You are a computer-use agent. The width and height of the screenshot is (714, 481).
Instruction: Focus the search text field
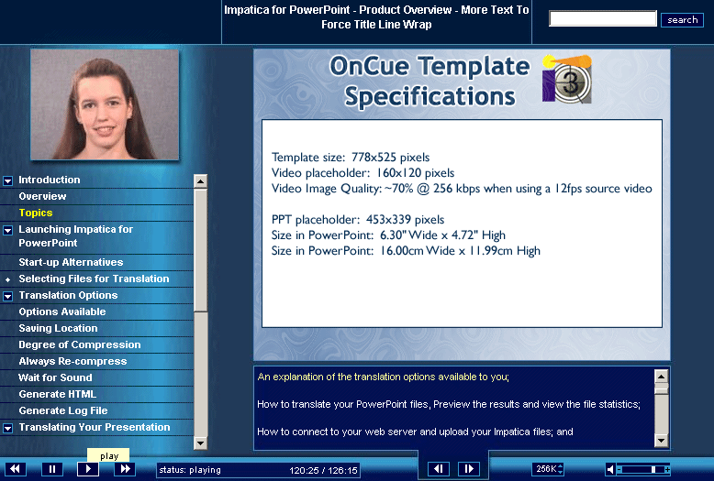click(602, 18)
